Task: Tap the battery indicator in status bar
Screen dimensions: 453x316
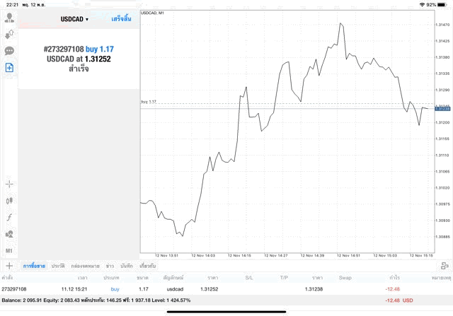Action: click(x=442, y=5)
